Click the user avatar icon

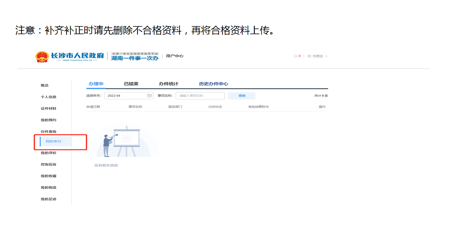coord(309,56)
